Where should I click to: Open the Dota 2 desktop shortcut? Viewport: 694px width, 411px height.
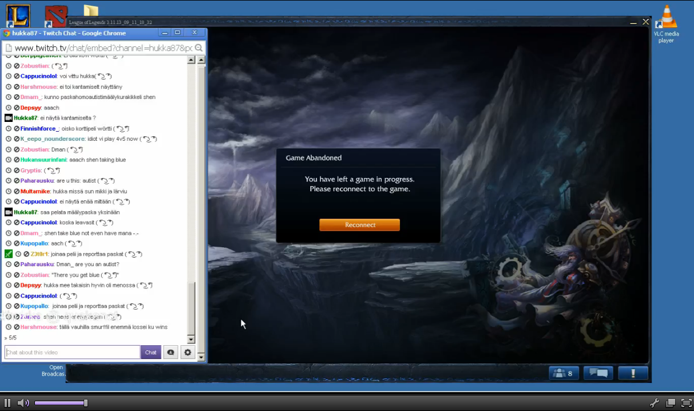55,16
